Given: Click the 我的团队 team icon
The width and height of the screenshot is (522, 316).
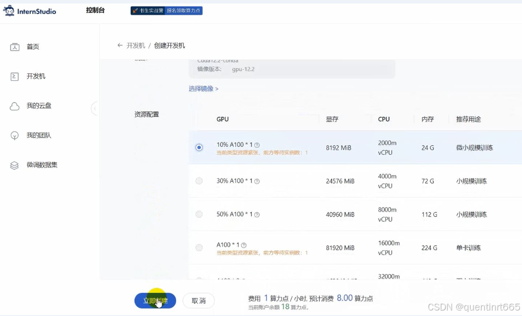Looking at the screenshot, I should tap(14, 135).
